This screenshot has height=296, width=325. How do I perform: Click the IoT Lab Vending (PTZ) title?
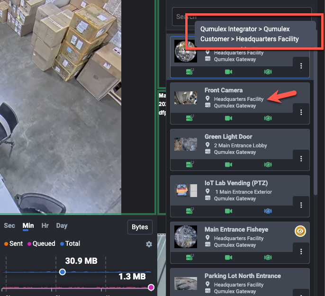(x=236, y=183)
